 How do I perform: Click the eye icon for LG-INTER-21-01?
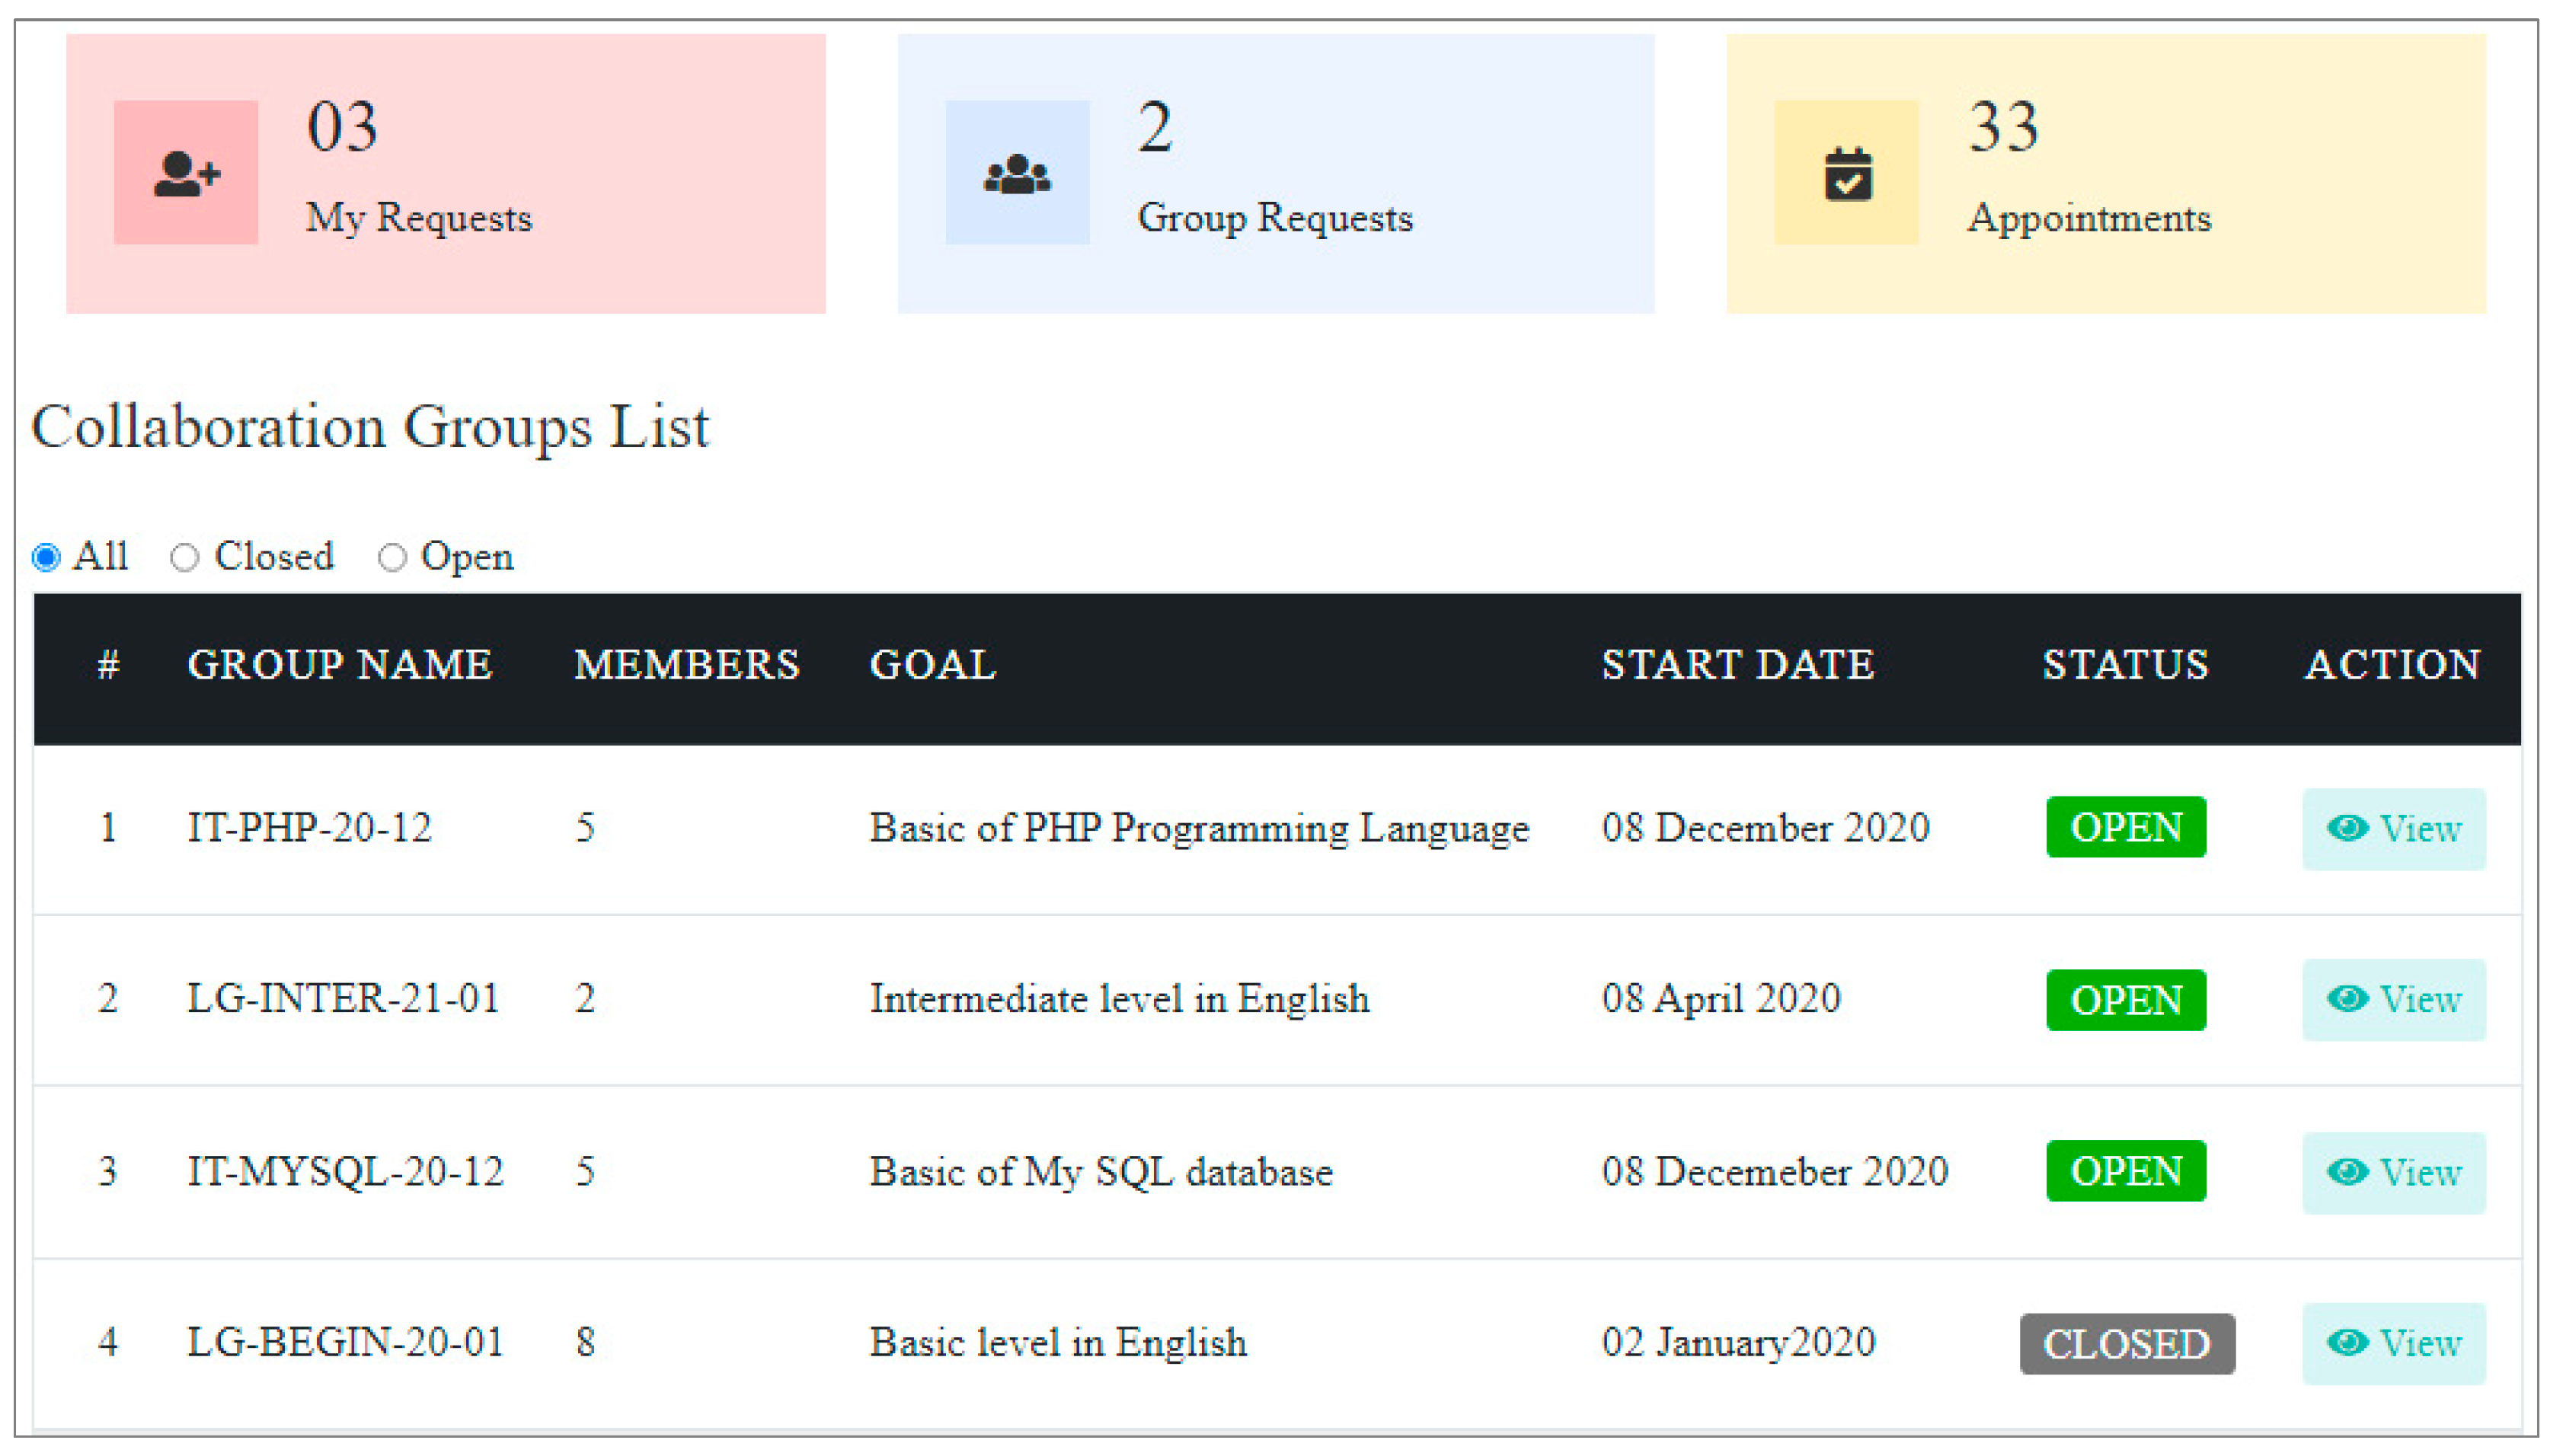coord(2346,998)
